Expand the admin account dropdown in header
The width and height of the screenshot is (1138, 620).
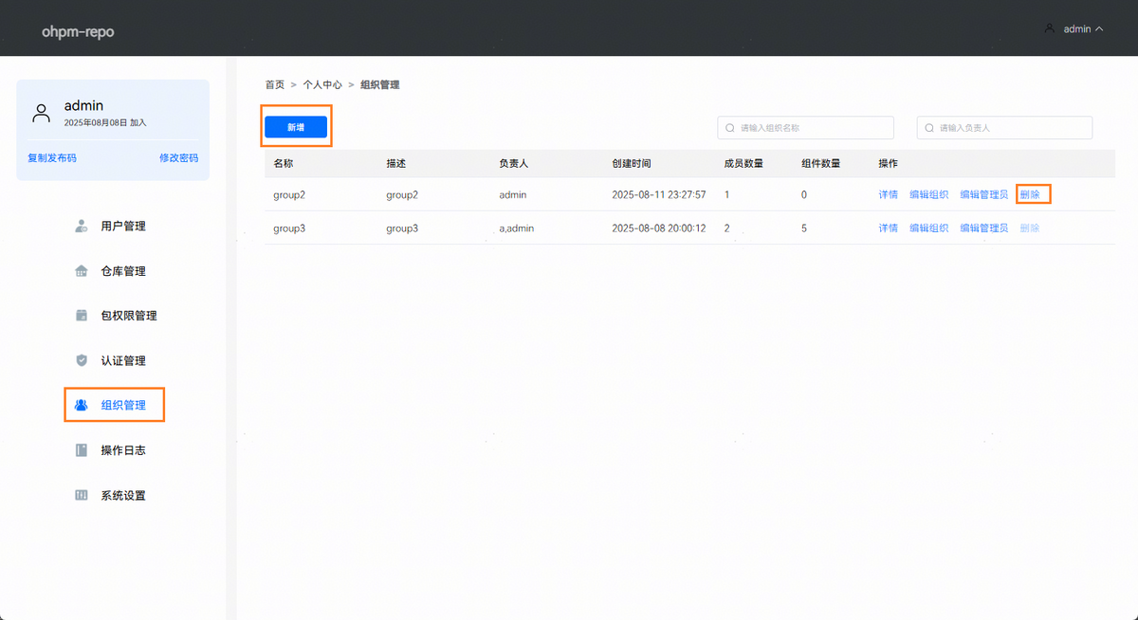pos(1075,29)
